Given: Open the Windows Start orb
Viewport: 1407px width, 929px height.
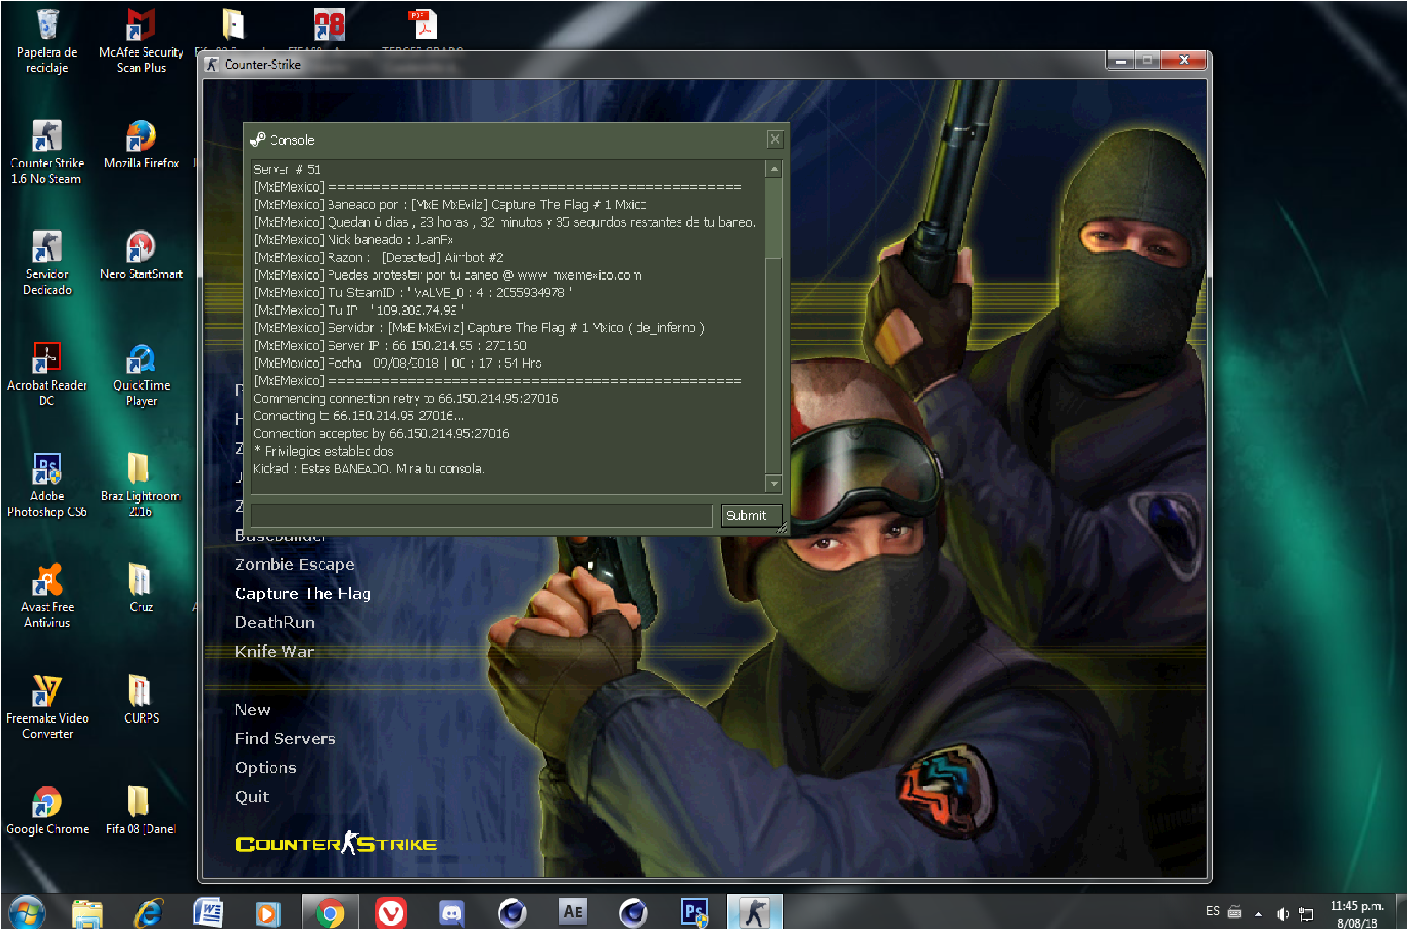Looking at the screenshot, I should 26,912.
